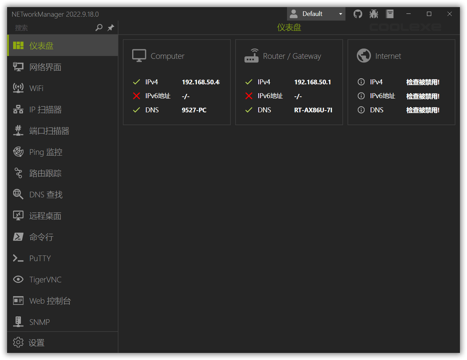Click the TigerVNC eye icon
This screenshot has width=467, height=360.
point(18,279)
